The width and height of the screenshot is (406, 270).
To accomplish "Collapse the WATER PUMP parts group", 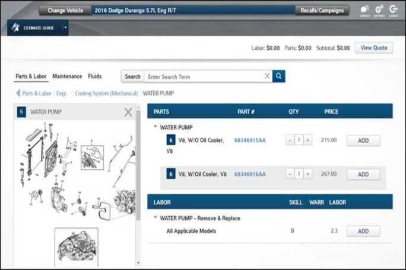I will pyautogui.click(x=156, y=127).
